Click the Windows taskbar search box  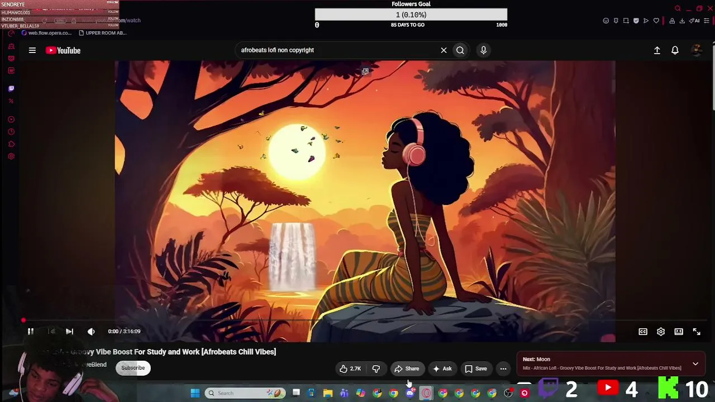point(245,393)
